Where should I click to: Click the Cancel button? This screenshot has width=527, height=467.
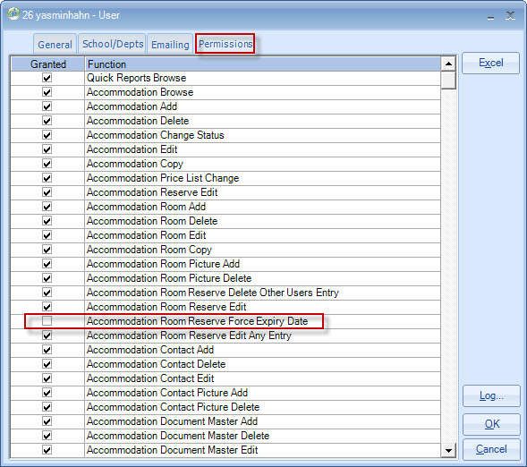[x=491, y=449]
